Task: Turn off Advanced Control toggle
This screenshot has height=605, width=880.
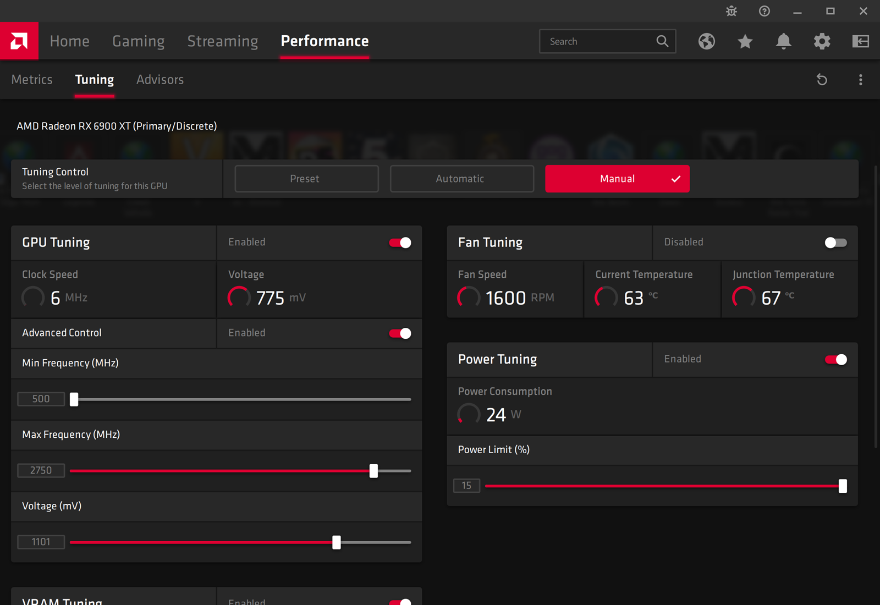Action: 400,333
